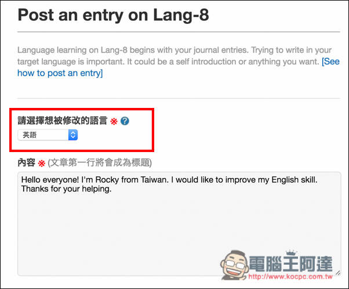Click the 文章第一行將會成為標題 hint text
This screenshot has width=349, height=289.
pyautogui.click(x=100, y=162)
